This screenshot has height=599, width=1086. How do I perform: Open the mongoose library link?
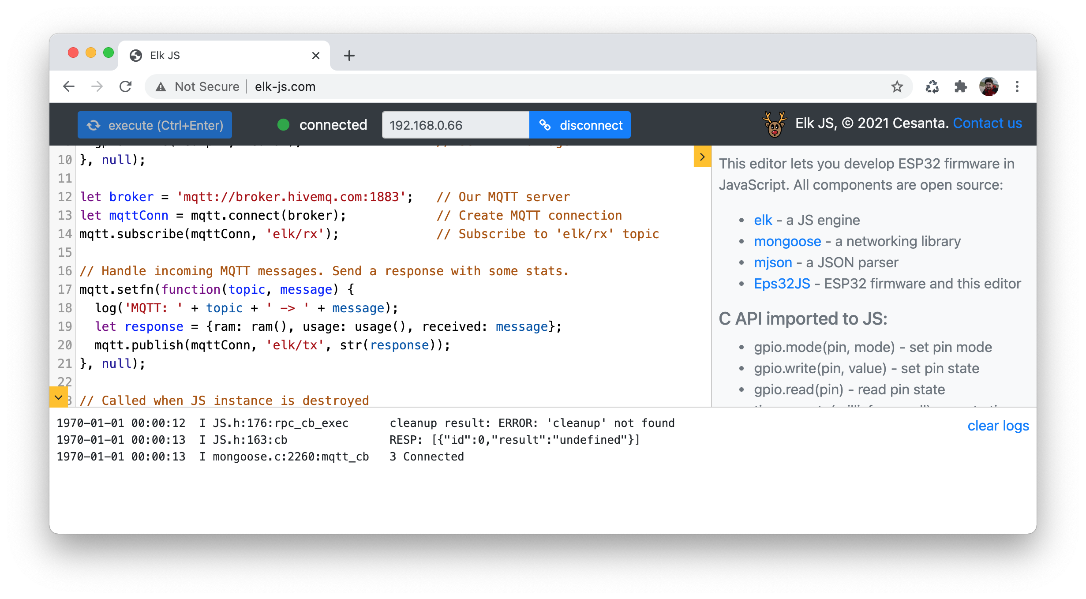pyautogui.click(x=787, y=241)
